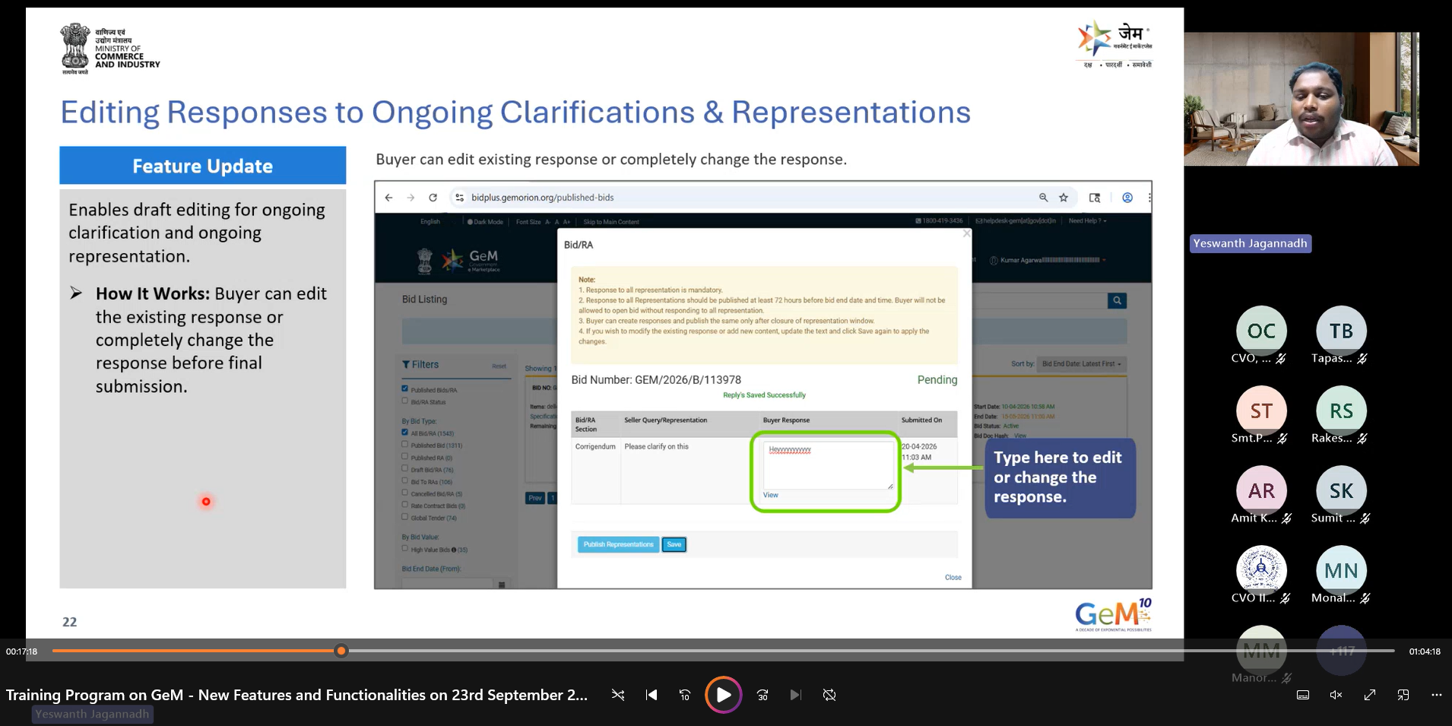Switch the player to full screen

[x=1370, y=695]
